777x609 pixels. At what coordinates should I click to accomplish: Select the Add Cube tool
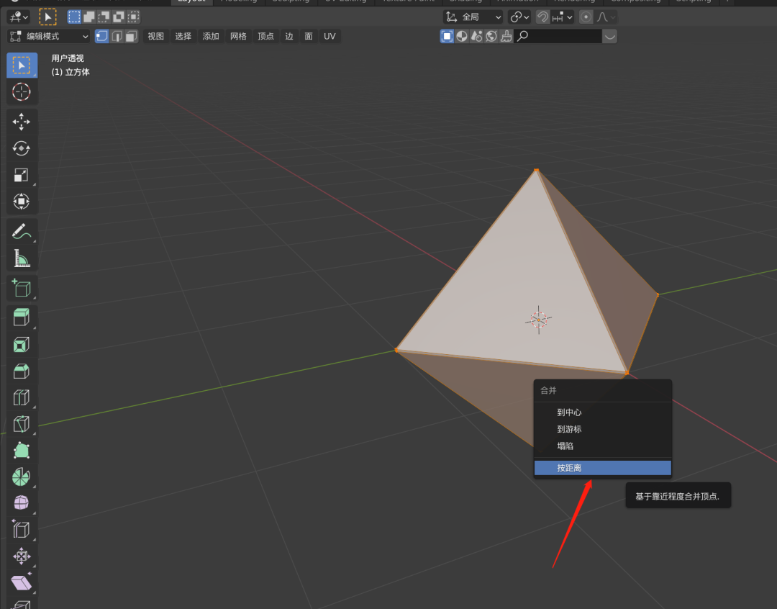pyautogui.click(x=22, y=288)
